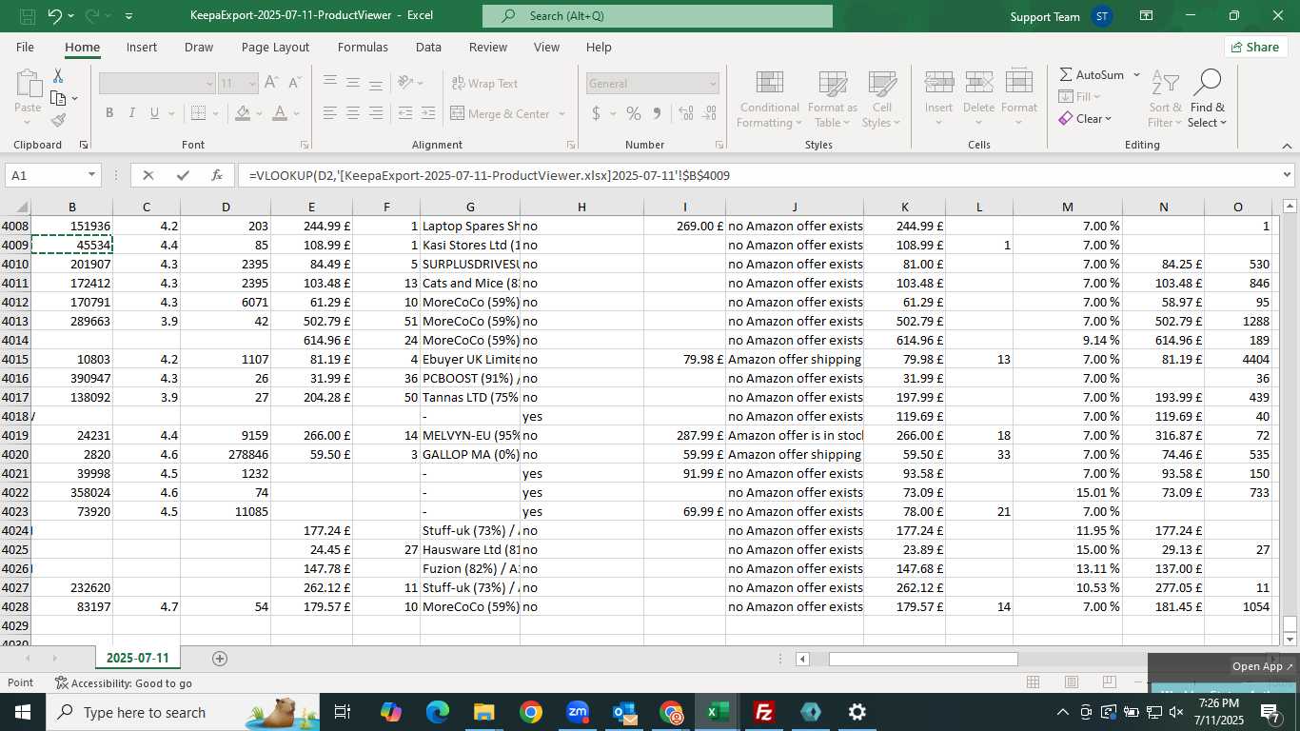Click the AutoSum button
Image resolution: width=1300 pixels, height=731 pixels.
[x=1092, y=74]
